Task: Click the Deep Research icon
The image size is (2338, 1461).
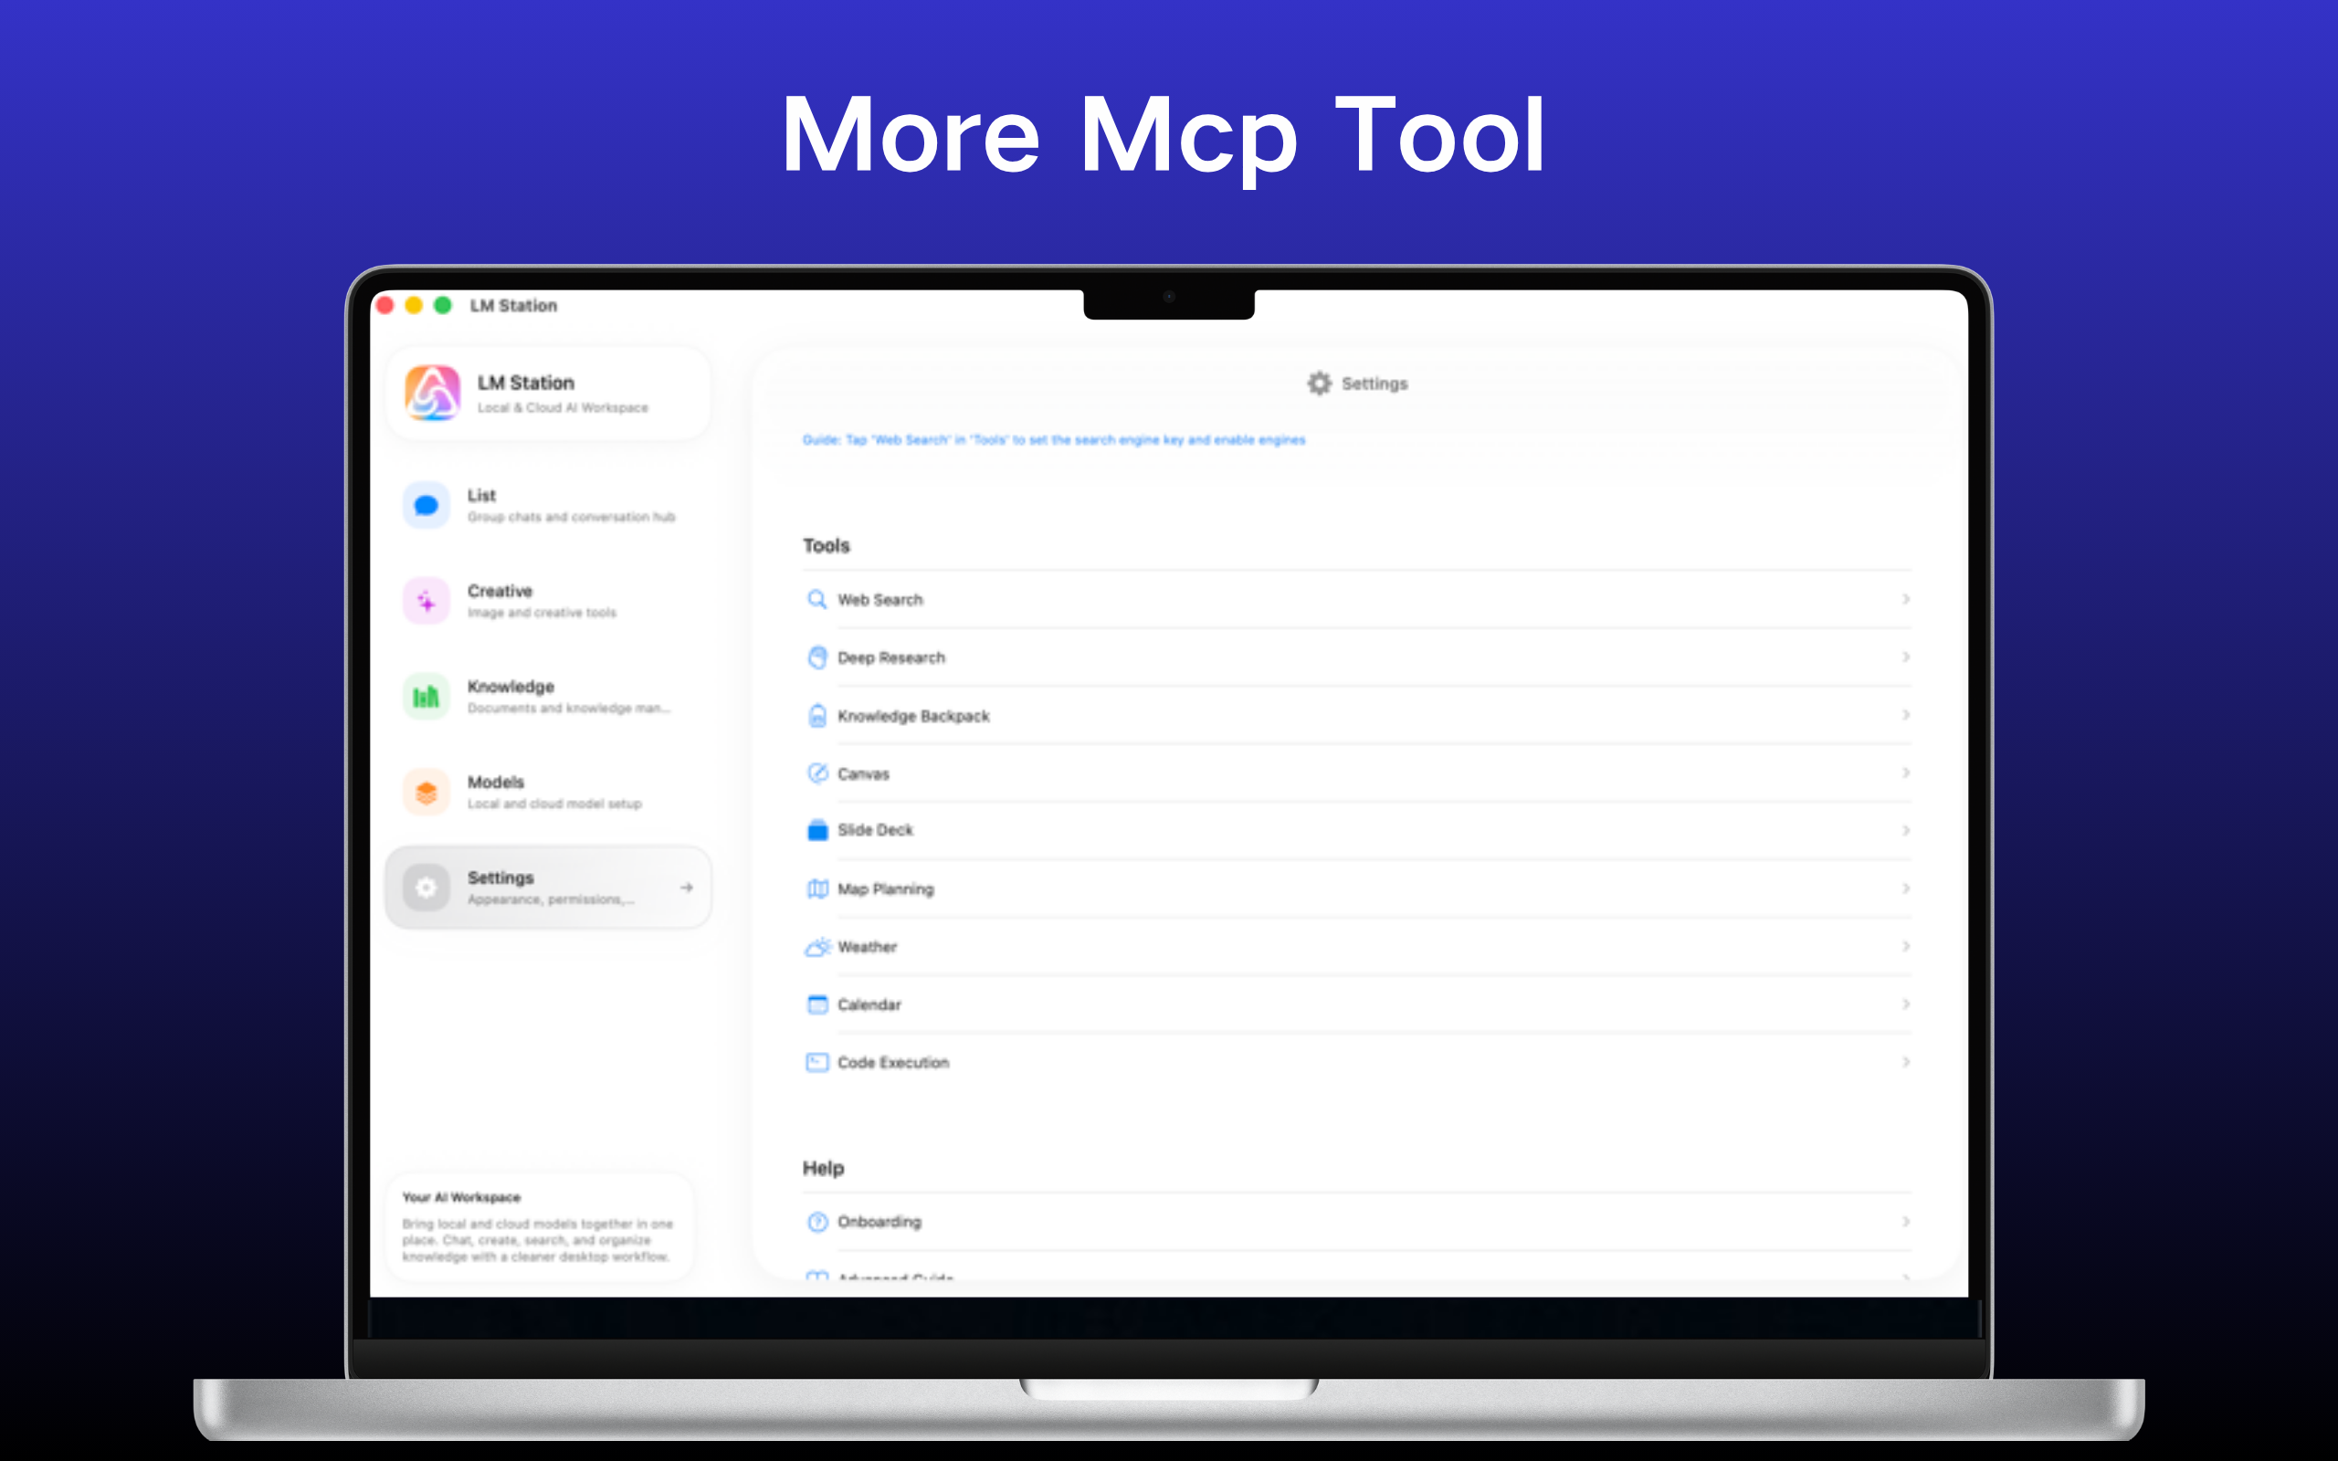Action: (x=816, y=657)
